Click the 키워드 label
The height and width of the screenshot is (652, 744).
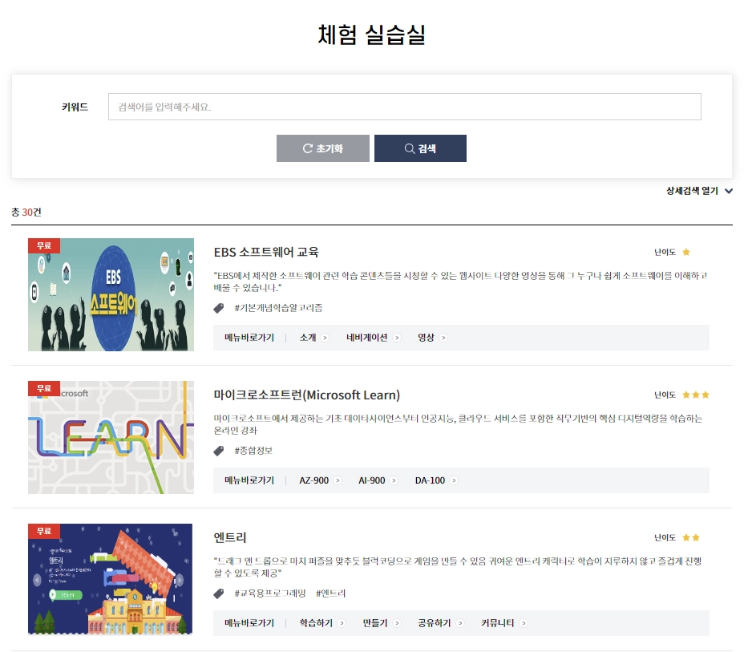pyautogui.click(x=75, y=107)
